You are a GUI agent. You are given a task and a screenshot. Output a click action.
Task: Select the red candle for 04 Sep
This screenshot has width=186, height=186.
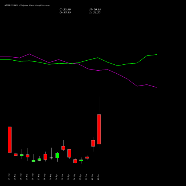pos(75,161)
